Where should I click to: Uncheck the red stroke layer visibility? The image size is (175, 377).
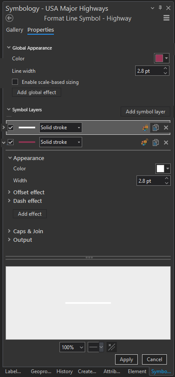11,142
